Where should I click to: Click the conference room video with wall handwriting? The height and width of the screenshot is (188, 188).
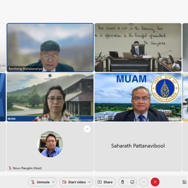138,47
